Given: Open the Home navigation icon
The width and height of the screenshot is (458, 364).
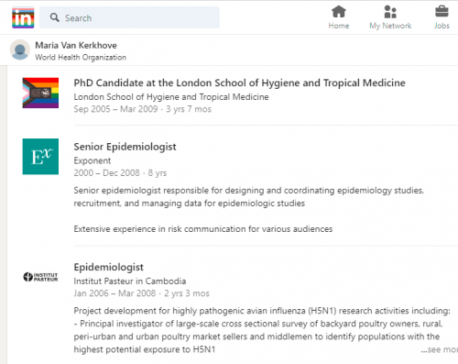Looking at the screenshot, I should (x=339, y=12).
